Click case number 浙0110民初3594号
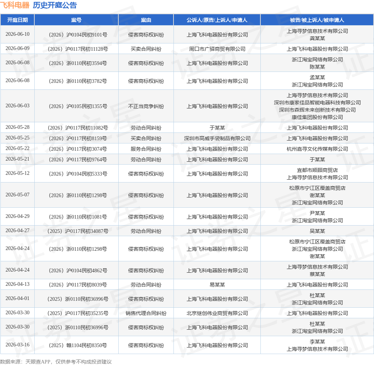This screenshot has width=374, height=365. (78, 64)
